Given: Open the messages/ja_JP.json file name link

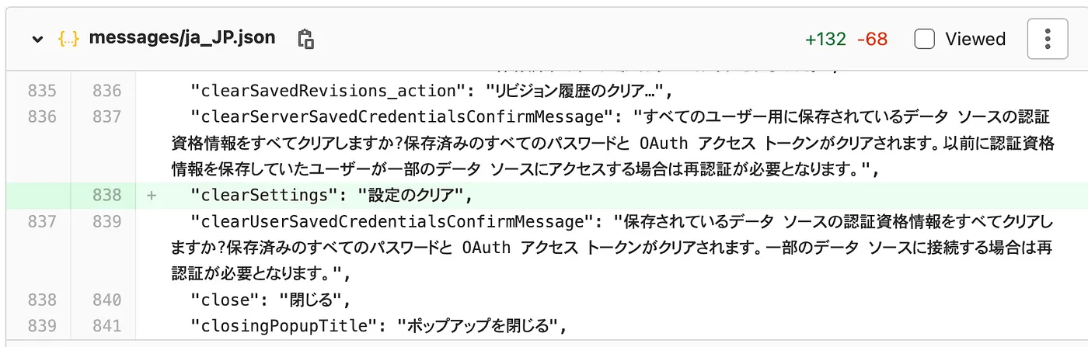Looking at the screenshot, I should 182,38.
